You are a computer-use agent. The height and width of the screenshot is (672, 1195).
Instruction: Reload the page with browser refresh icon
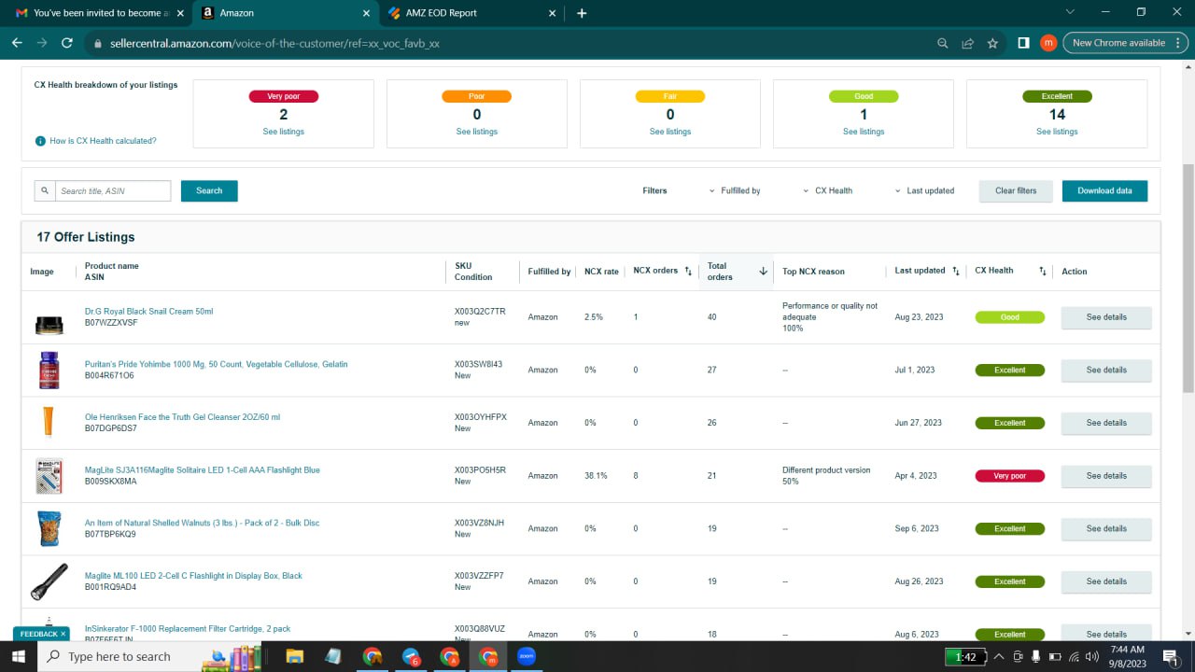67,43
